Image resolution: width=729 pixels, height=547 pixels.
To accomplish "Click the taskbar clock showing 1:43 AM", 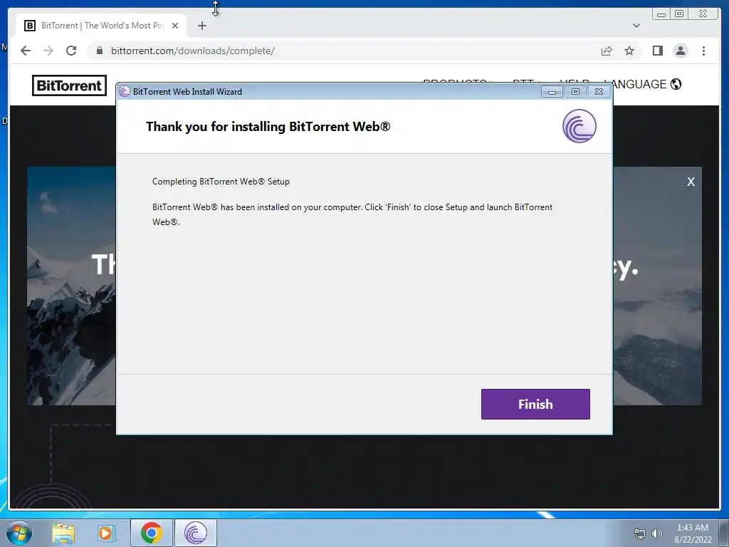I will (693, 533).
